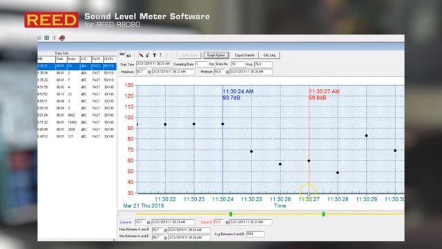Click the Maximum value field showing 93.7
Screen dimensions: 442x249
141,72
